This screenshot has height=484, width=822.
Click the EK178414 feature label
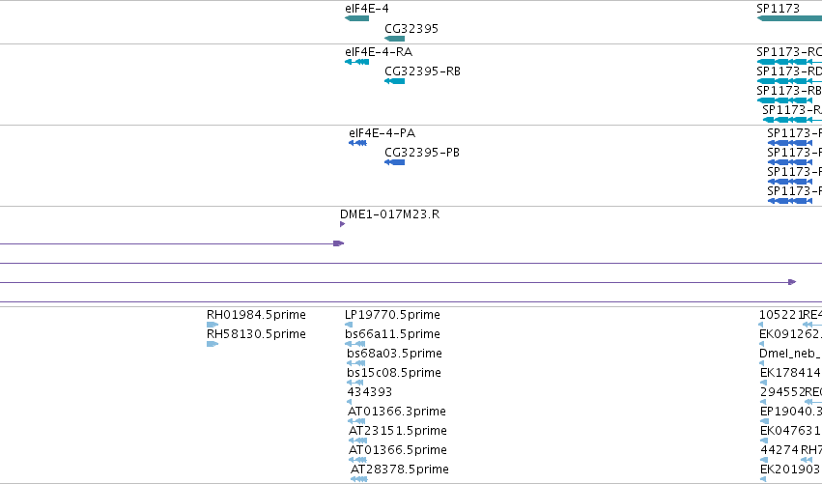pyautogui.click(x=790, y=373)
